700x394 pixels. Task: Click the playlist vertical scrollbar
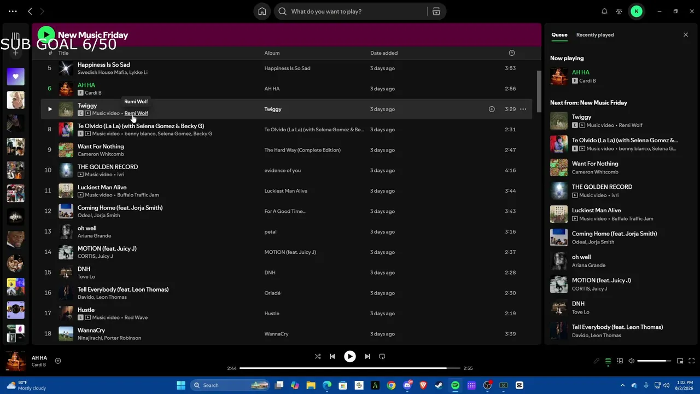(x=539, y=93)
